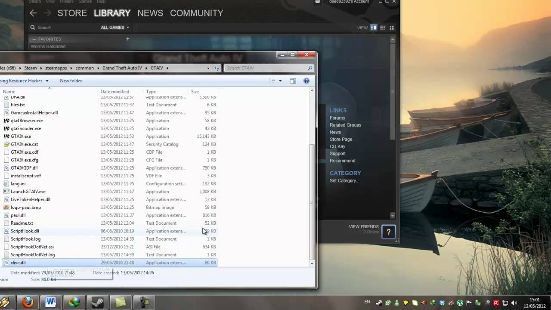Open the Steam STORE tab

point(72,13)
